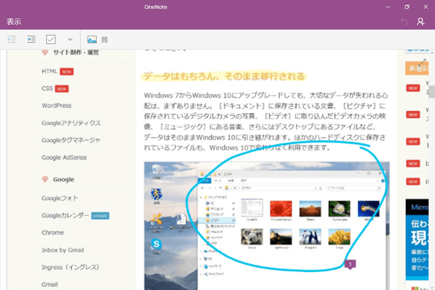This screenshot has height=290, width=435.
Task: Open the Inbox by Gmail link
Action: click(62, 250)
